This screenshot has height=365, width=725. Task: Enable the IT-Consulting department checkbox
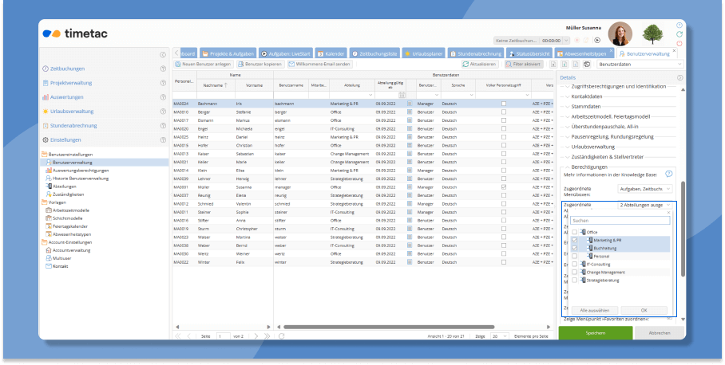coord(574,264)
